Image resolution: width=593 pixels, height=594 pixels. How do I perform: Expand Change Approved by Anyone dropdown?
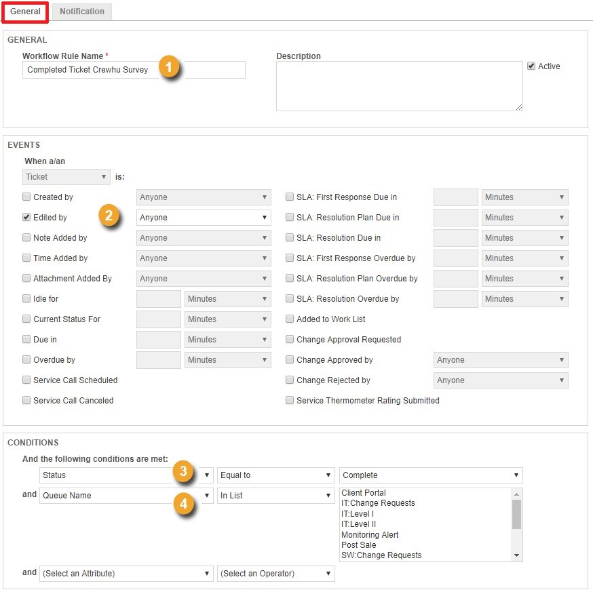pos(501,359)
